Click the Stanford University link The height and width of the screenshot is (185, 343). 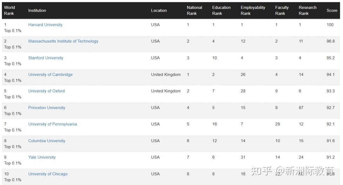click(46, 58)
